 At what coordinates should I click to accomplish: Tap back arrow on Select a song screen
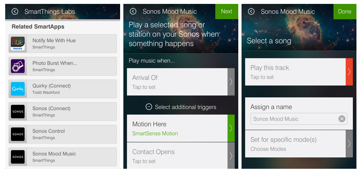(x=251, y=11)
